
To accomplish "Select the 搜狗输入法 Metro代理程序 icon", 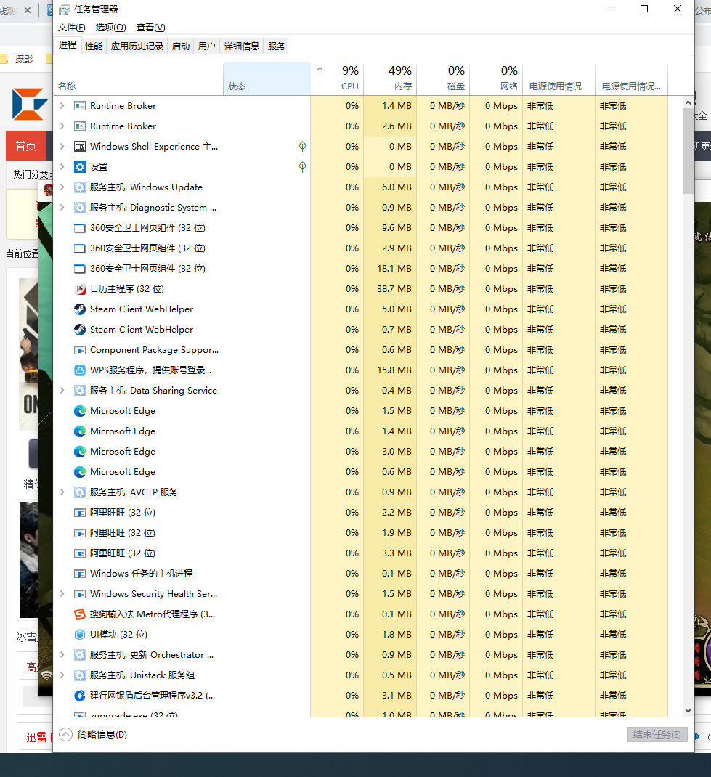I will [x=79, y=614].
